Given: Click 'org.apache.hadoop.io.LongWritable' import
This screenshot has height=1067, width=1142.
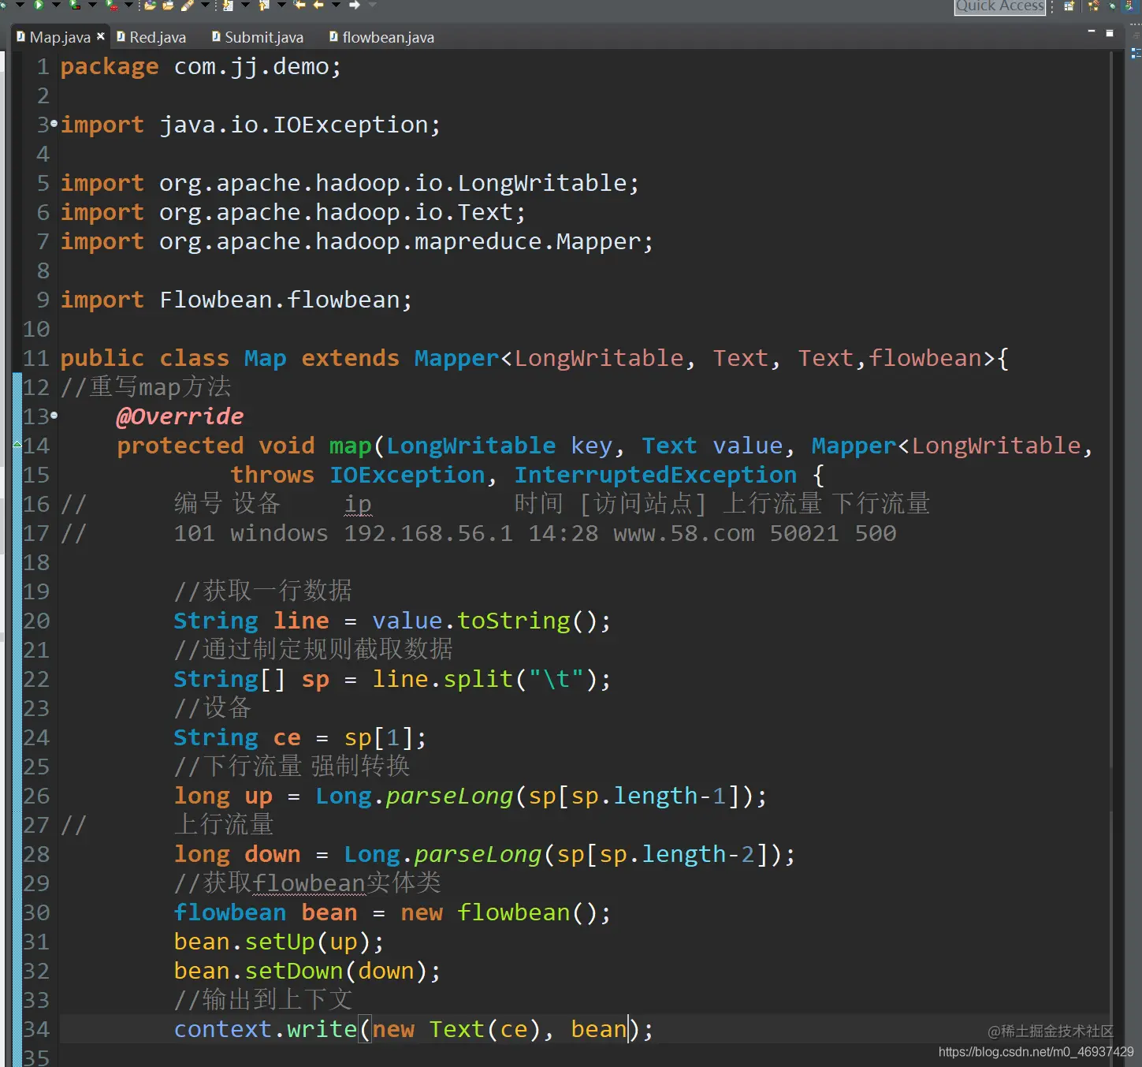Looking at the screenshot, I should point(393,183).
